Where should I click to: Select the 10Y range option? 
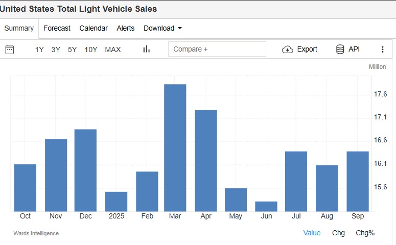coord(91,50)
